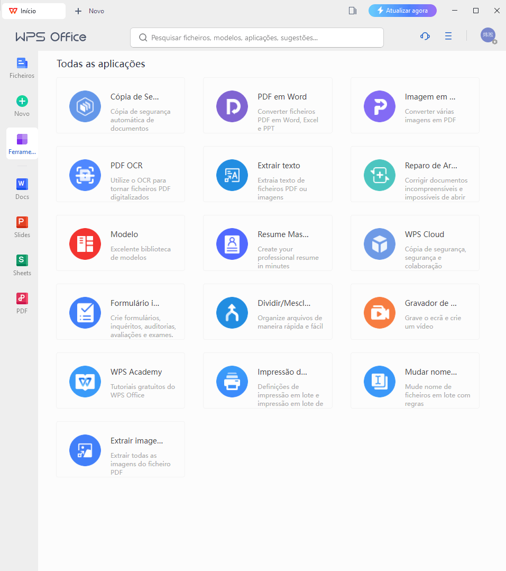This screenshot has width=506, height=571.
Task: Open the global settings hamburger menu
Action: click(448, 36)
